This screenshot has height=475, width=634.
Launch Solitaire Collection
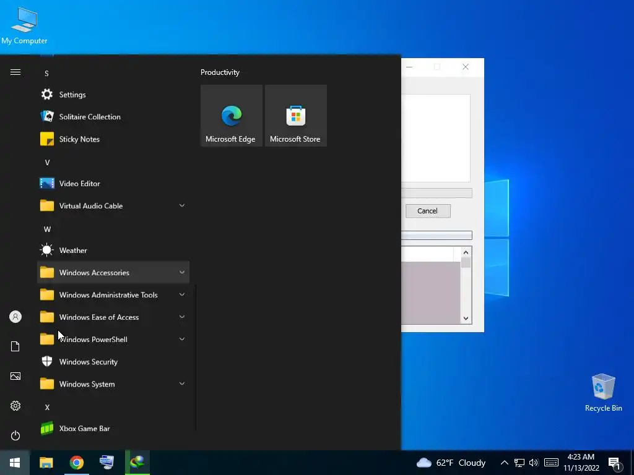(x=113, y=117)
